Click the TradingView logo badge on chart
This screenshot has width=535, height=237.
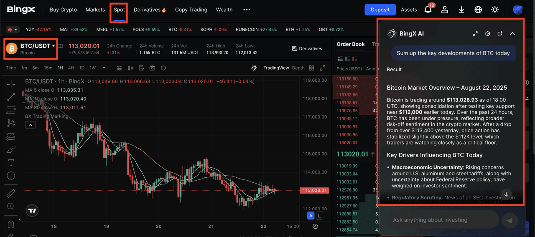point(32,211)
